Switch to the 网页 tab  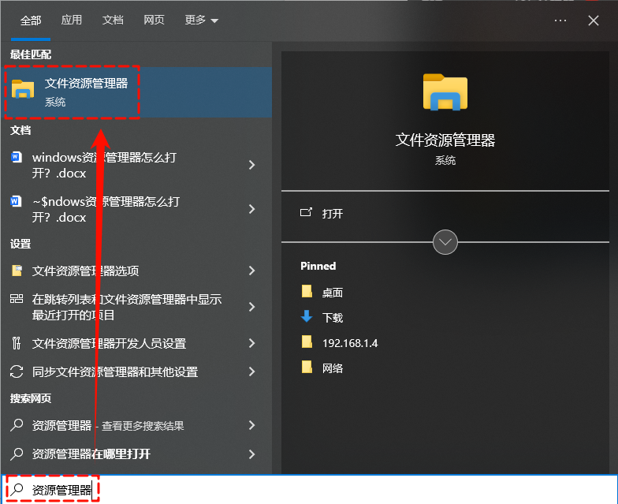(154, 21)
